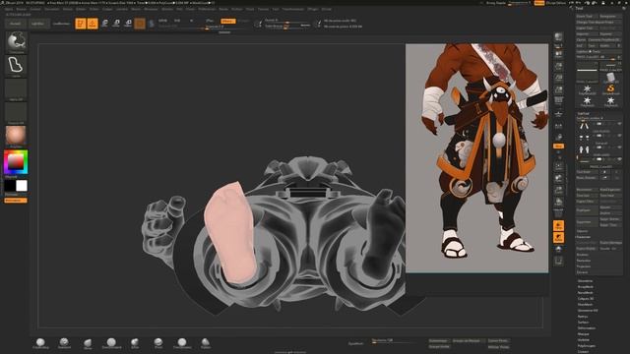The image size is (630, 354).
Task: Click the Actual size icon on right shelf
Action: (x=558, y=78)
